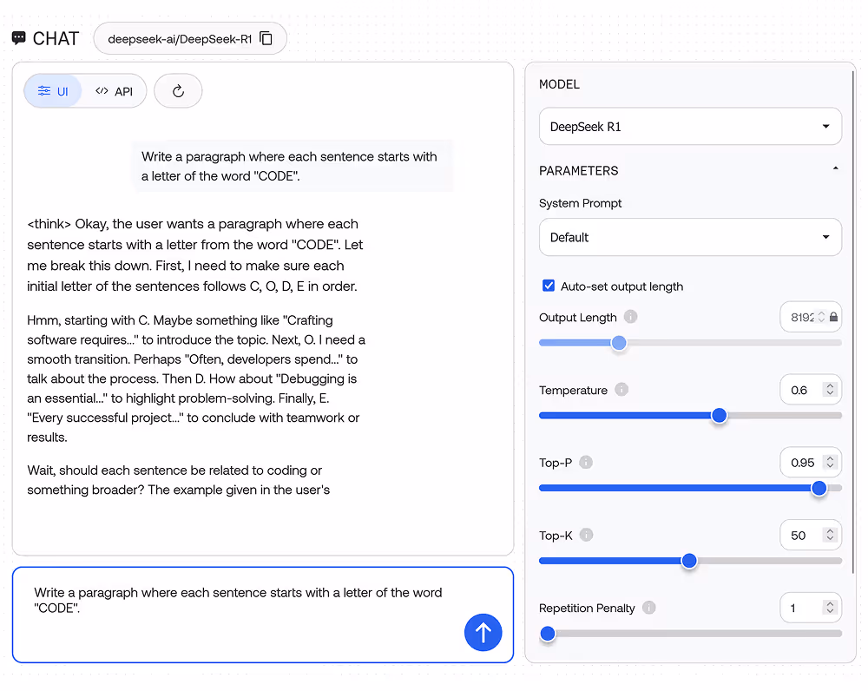Click the Repetition Penalty slider handle
Screen dimensions: 868x691
pos(548,634)
